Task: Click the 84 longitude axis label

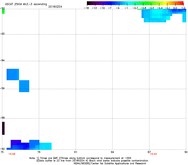Action: point(112,152)
